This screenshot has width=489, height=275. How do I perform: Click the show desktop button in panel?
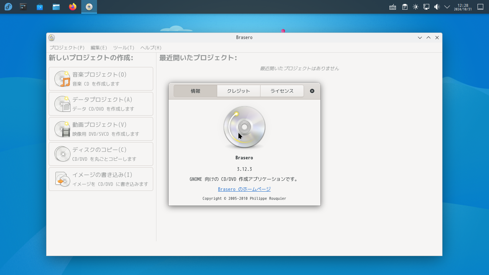tap(480, 7)
